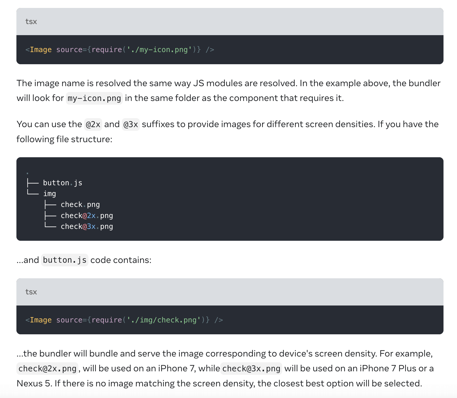Image resolution: width=457 pixels, height=398 pixels.
Task: Select the @2x inline code badge
Action: (x=93, y=124)
